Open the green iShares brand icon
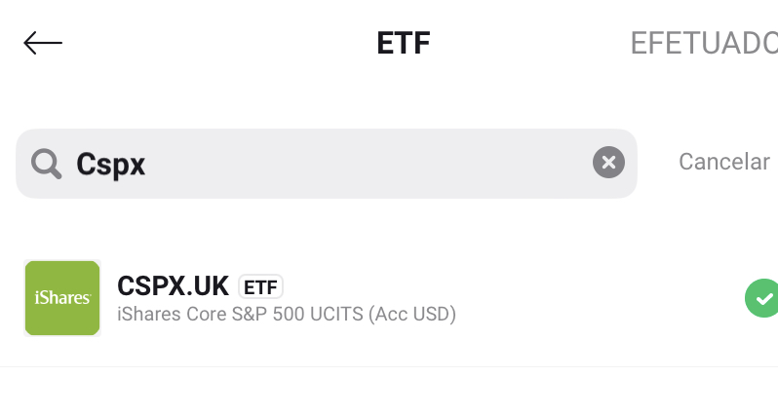Image resolution: width=778 pixels, height=415 pixels. point(62,298)
